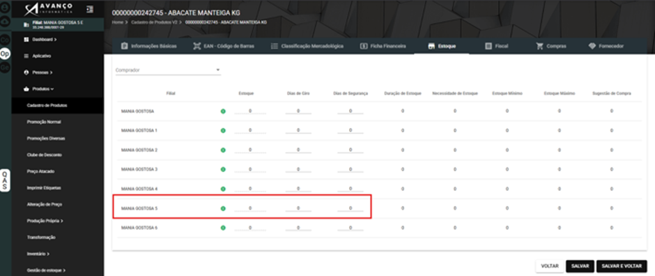Open the Comprador dropdown
655x276 pixels.
pyautogui.click(x=168, y=70)
